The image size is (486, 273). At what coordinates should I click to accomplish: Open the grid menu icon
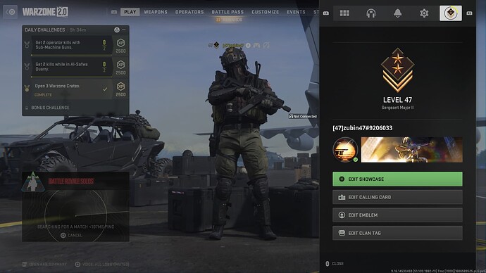(x=344, y=13)
